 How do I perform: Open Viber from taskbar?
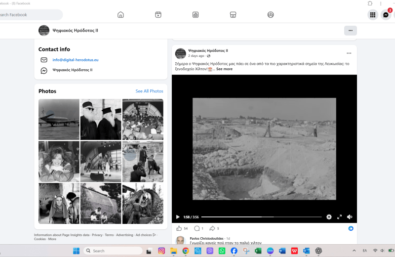point(210,251)
